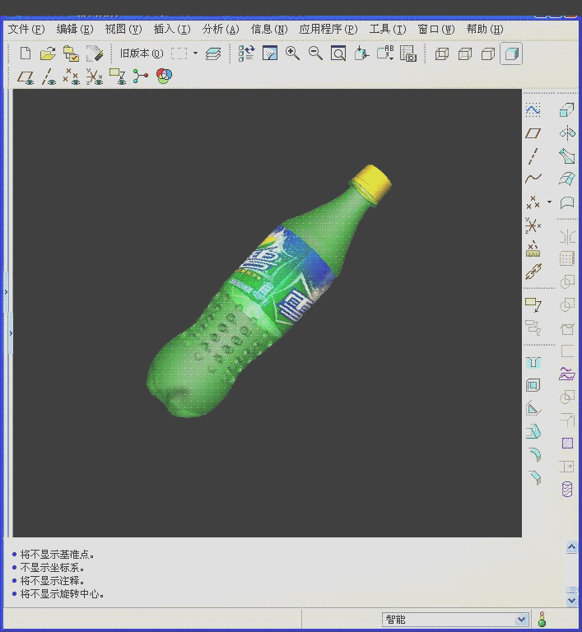Select the coordinate system creation tool
This screenshot has height=632, width=582.
(x=533, y=225)
